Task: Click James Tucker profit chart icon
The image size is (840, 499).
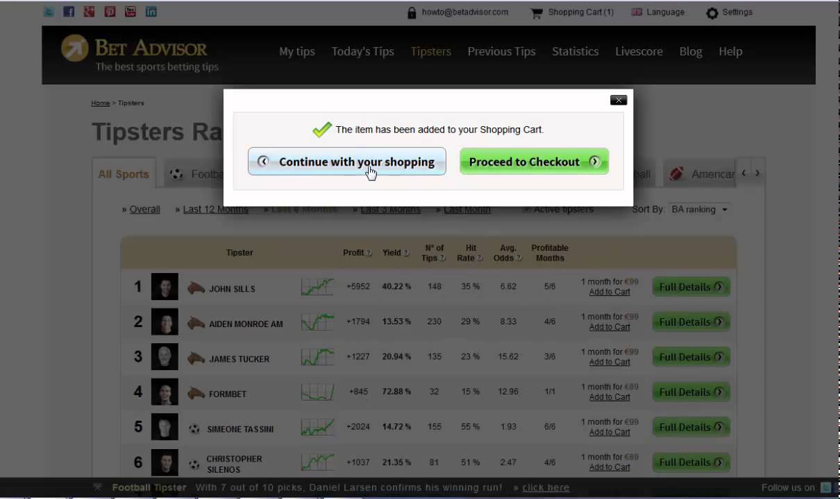Action: (317, 357)
